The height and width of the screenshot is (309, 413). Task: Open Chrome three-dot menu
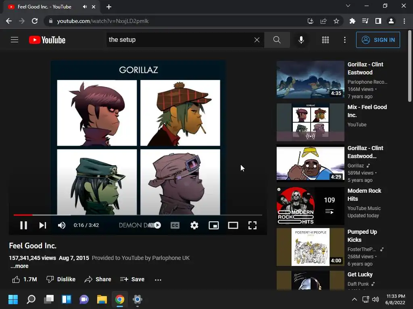(404, 21)
